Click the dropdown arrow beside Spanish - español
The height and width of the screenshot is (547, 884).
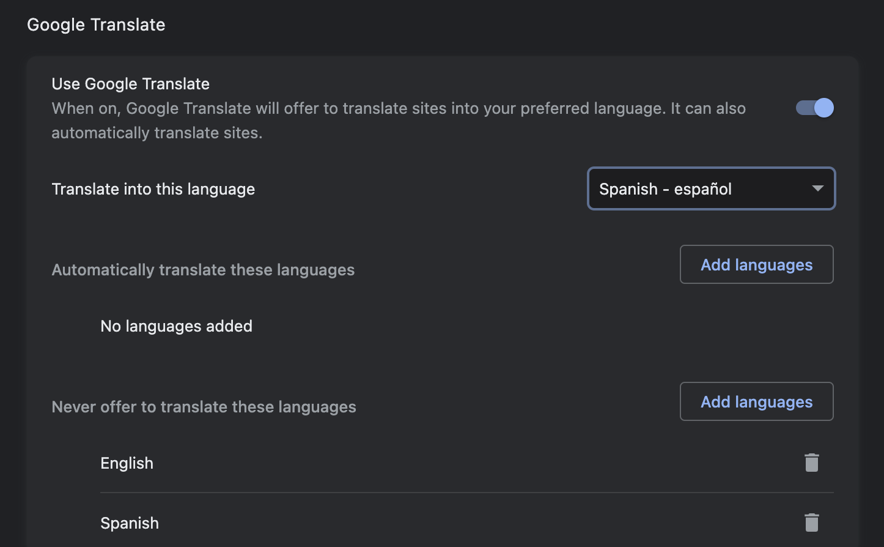(817, 189)
